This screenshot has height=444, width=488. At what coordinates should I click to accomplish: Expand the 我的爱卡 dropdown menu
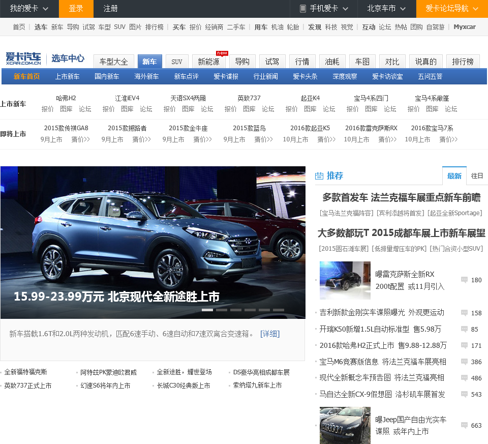pos(29,9)
